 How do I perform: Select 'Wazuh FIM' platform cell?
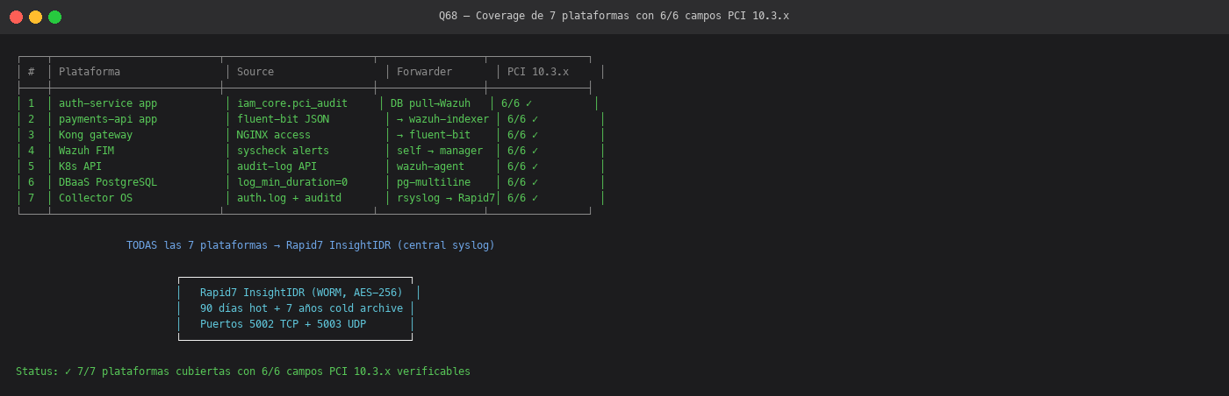(86, 151)
